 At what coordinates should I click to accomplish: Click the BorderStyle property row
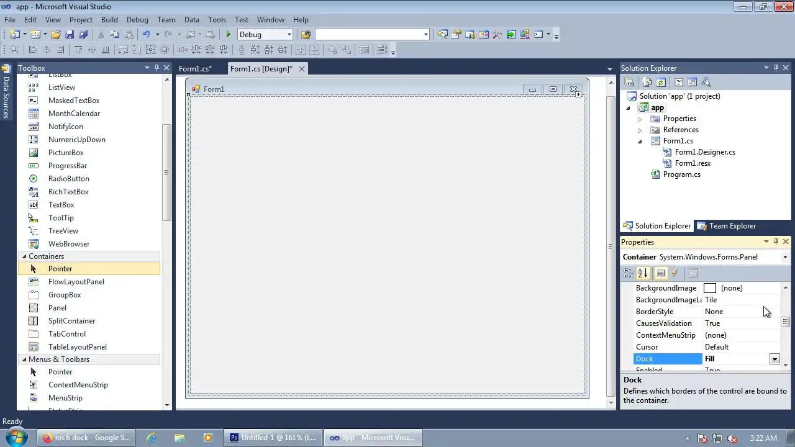pos(707,312)
